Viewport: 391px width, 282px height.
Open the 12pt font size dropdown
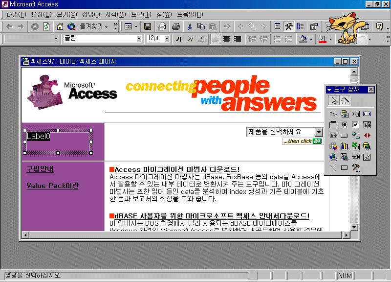tap(167, 39)
